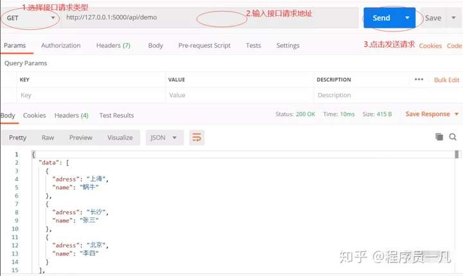
Task: Click the response body scrollbar thumb
Action: click(457, 154)
